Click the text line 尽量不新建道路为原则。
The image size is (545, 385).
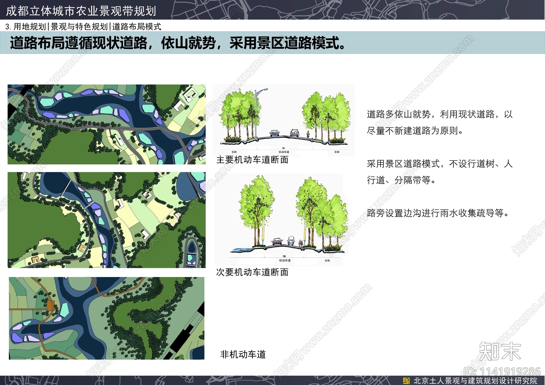(x=415, y=131)
